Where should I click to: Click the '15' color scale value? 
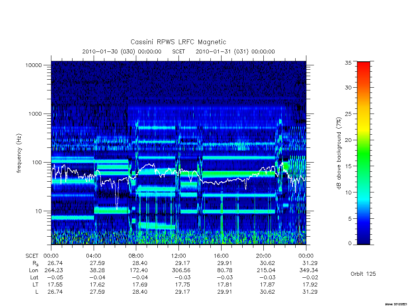pos(348,166)
